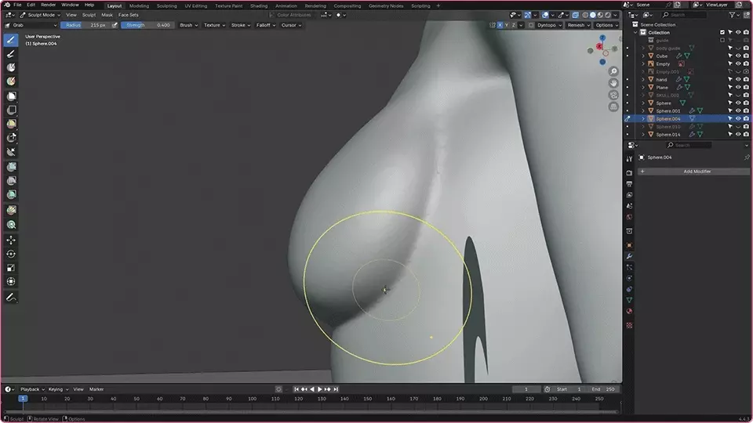This screenshot has width=753, height=423.
Task: Open the Output properties tab
Action: tap(629, 183)
